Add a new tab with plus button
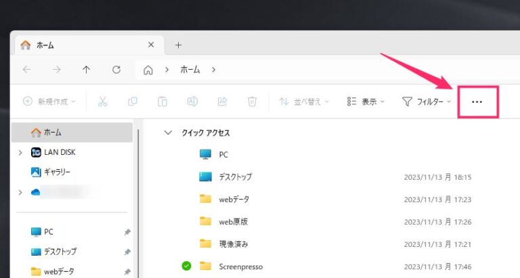The height and width of the screenshot is (278, 520). pos(179,45)
